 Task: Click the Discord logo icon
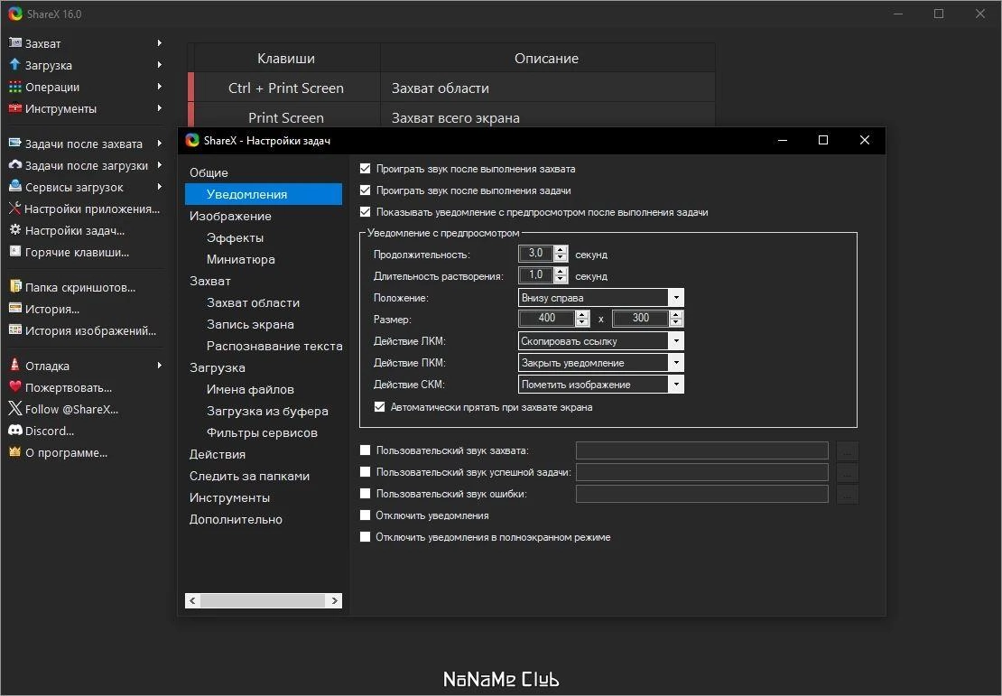15,431
